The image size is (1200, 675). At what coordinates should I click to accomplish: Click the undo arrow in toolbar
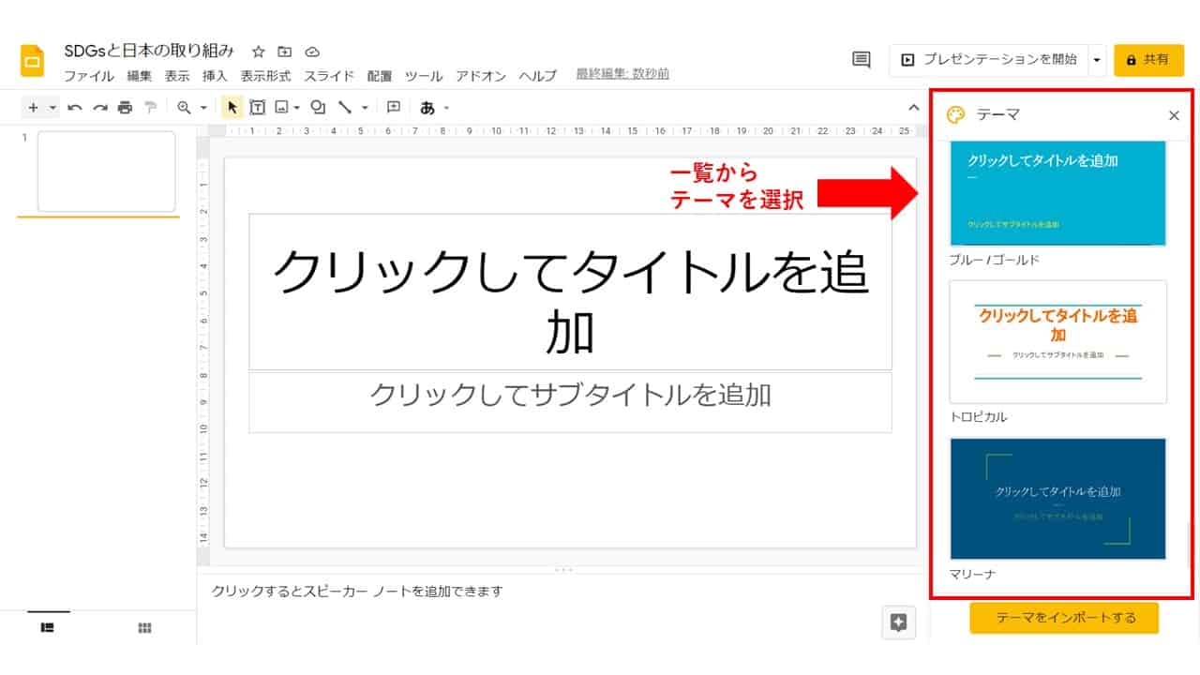tap(75, 108)
